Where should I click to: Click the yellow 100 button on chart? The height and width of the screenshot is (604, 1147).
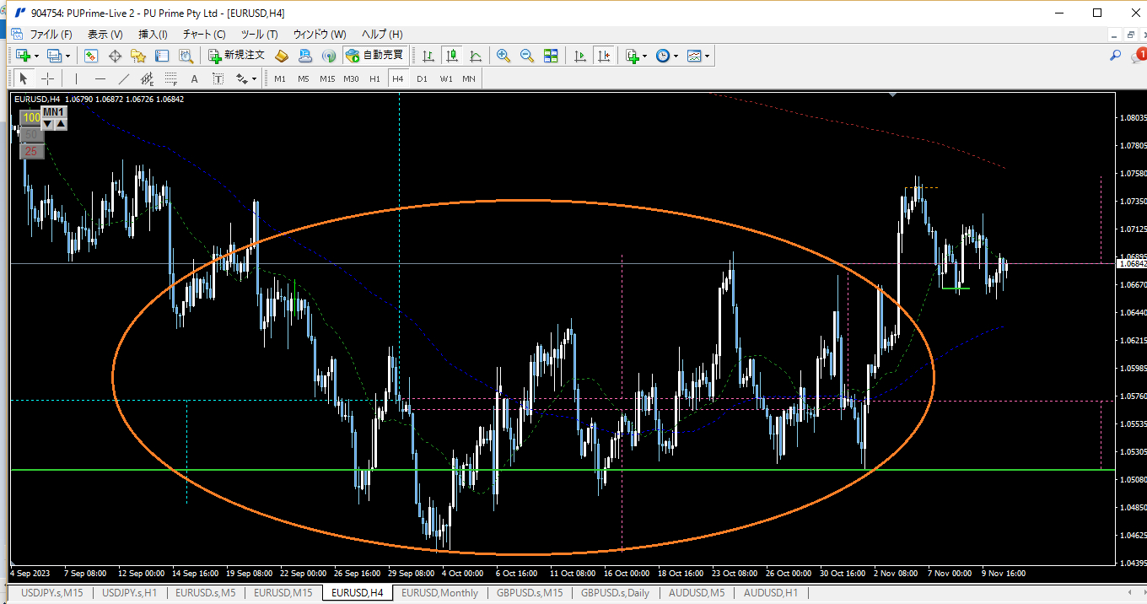tap(31, 117)
